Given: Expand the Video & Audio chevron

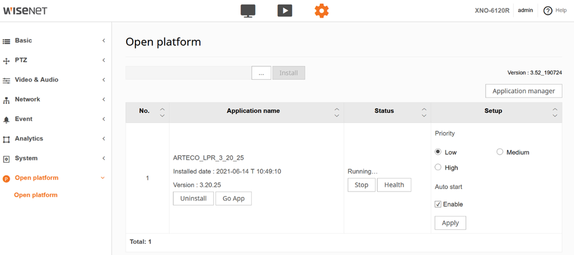Looking at the screenshot, I should 104,79.
